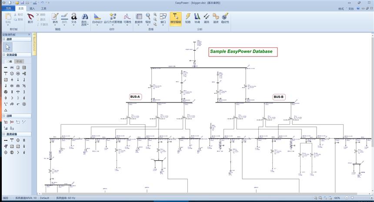
Task: Open the 数据库 database view
Action: (139, 18)
